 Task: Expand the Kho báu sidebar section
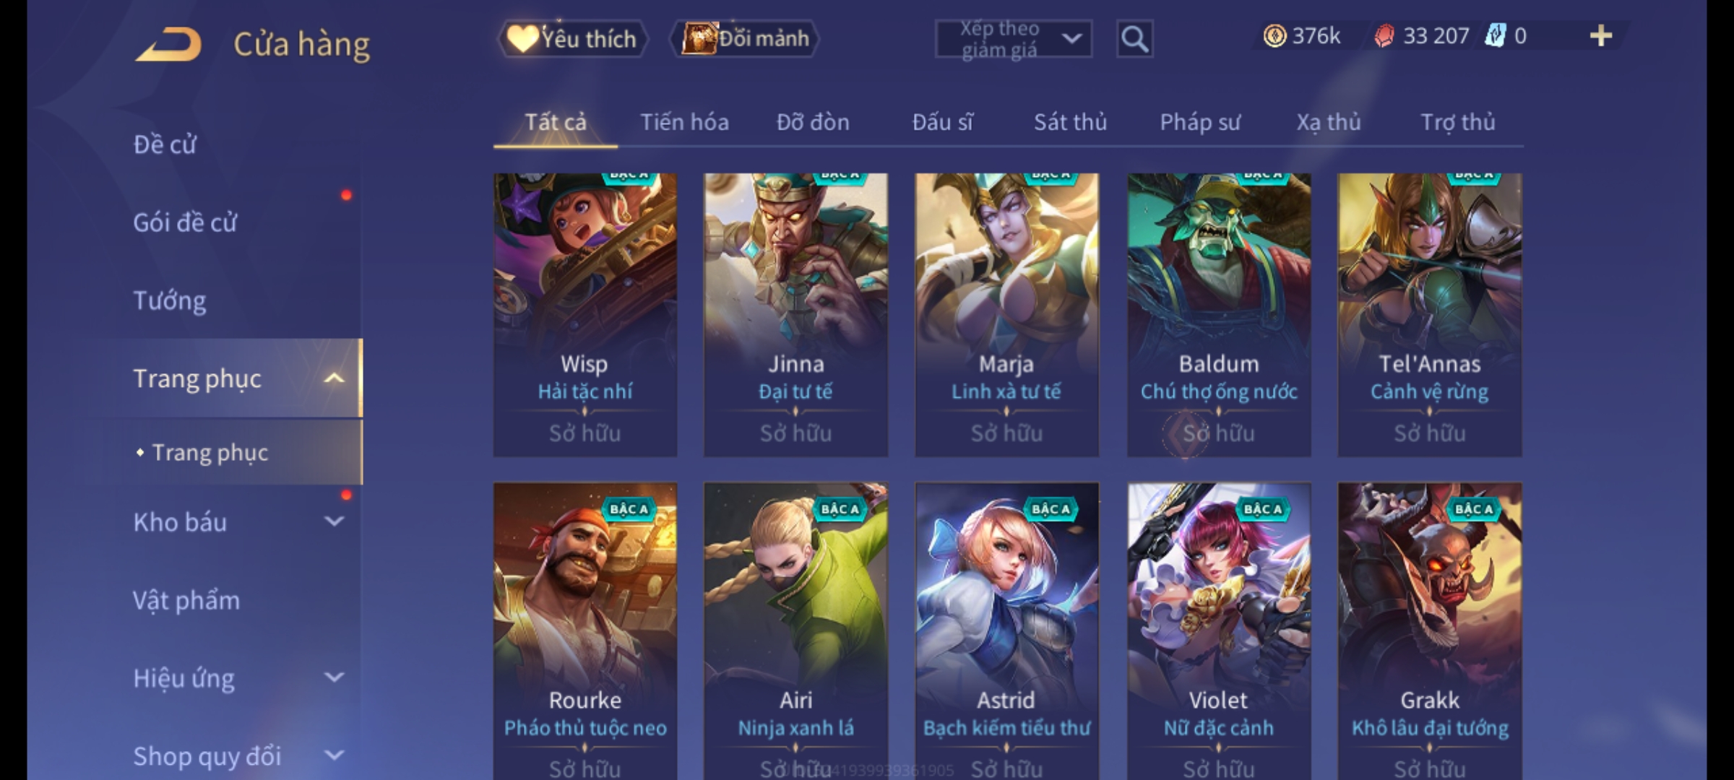(x=334, y=521)
